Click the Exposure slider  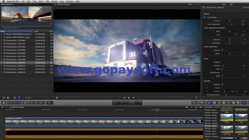point(230,40)
